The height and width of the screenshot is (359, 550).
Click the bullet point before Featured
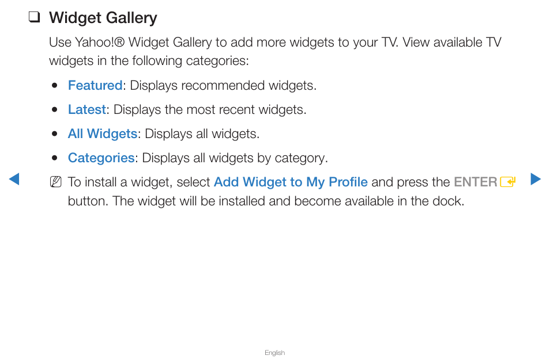[54, 86]
